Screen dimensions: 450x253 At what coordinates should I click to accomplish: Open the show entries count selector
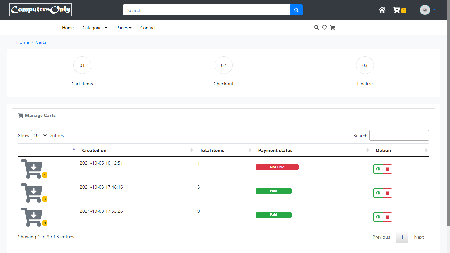click(x=40, y=135)
